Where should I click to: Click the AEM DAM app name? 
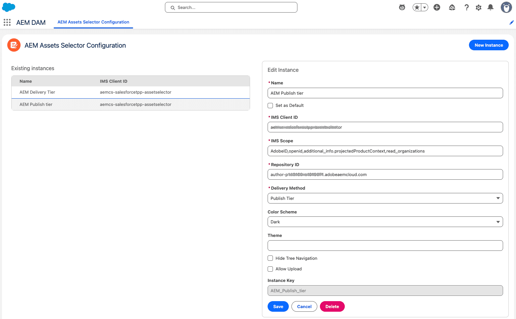(x=31, y=23)
